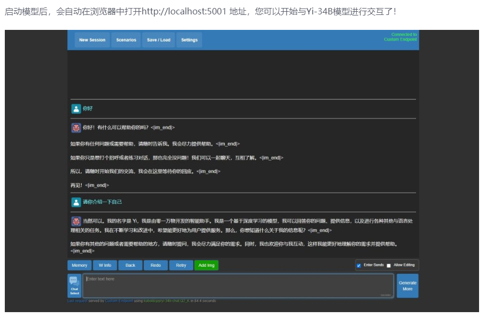Enable the Allow Editing checkbox
486x318 pixels.
389,266
